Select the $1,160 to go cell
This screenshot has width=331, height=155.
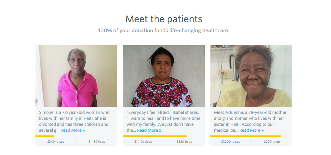pyautogui.click(x=97, y=141)
